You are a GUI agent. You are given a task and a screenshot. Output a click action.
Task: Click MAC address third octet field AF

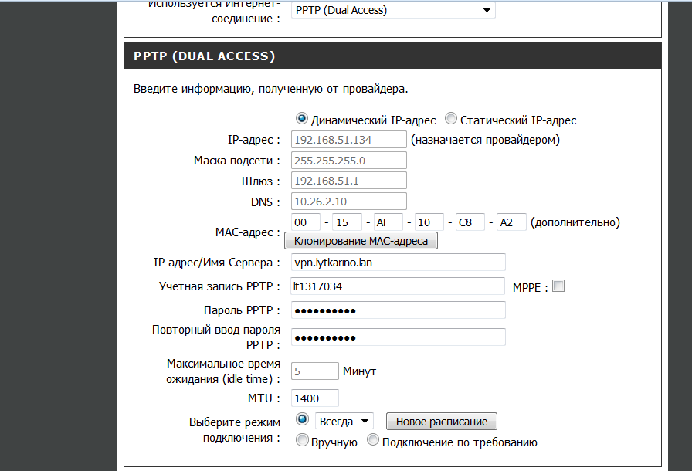(388, 222)
